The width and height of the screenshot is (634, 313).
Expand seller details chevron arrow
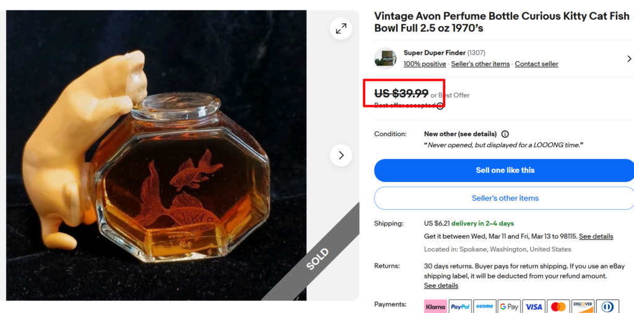(x=629, y=59)
